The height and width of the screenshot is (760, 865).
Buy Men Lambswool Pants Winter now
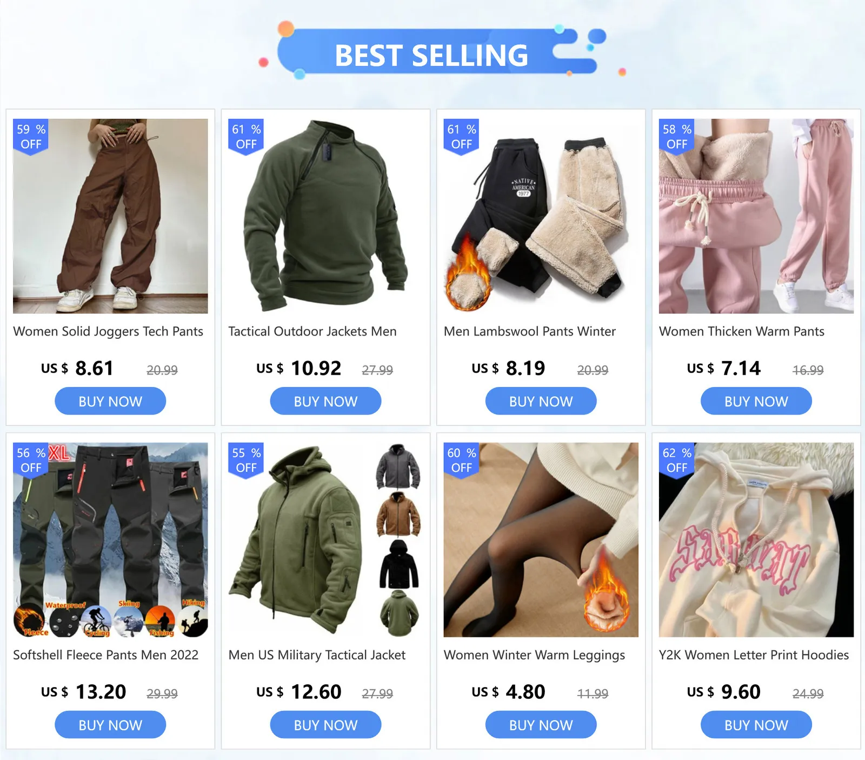point(541,402)
